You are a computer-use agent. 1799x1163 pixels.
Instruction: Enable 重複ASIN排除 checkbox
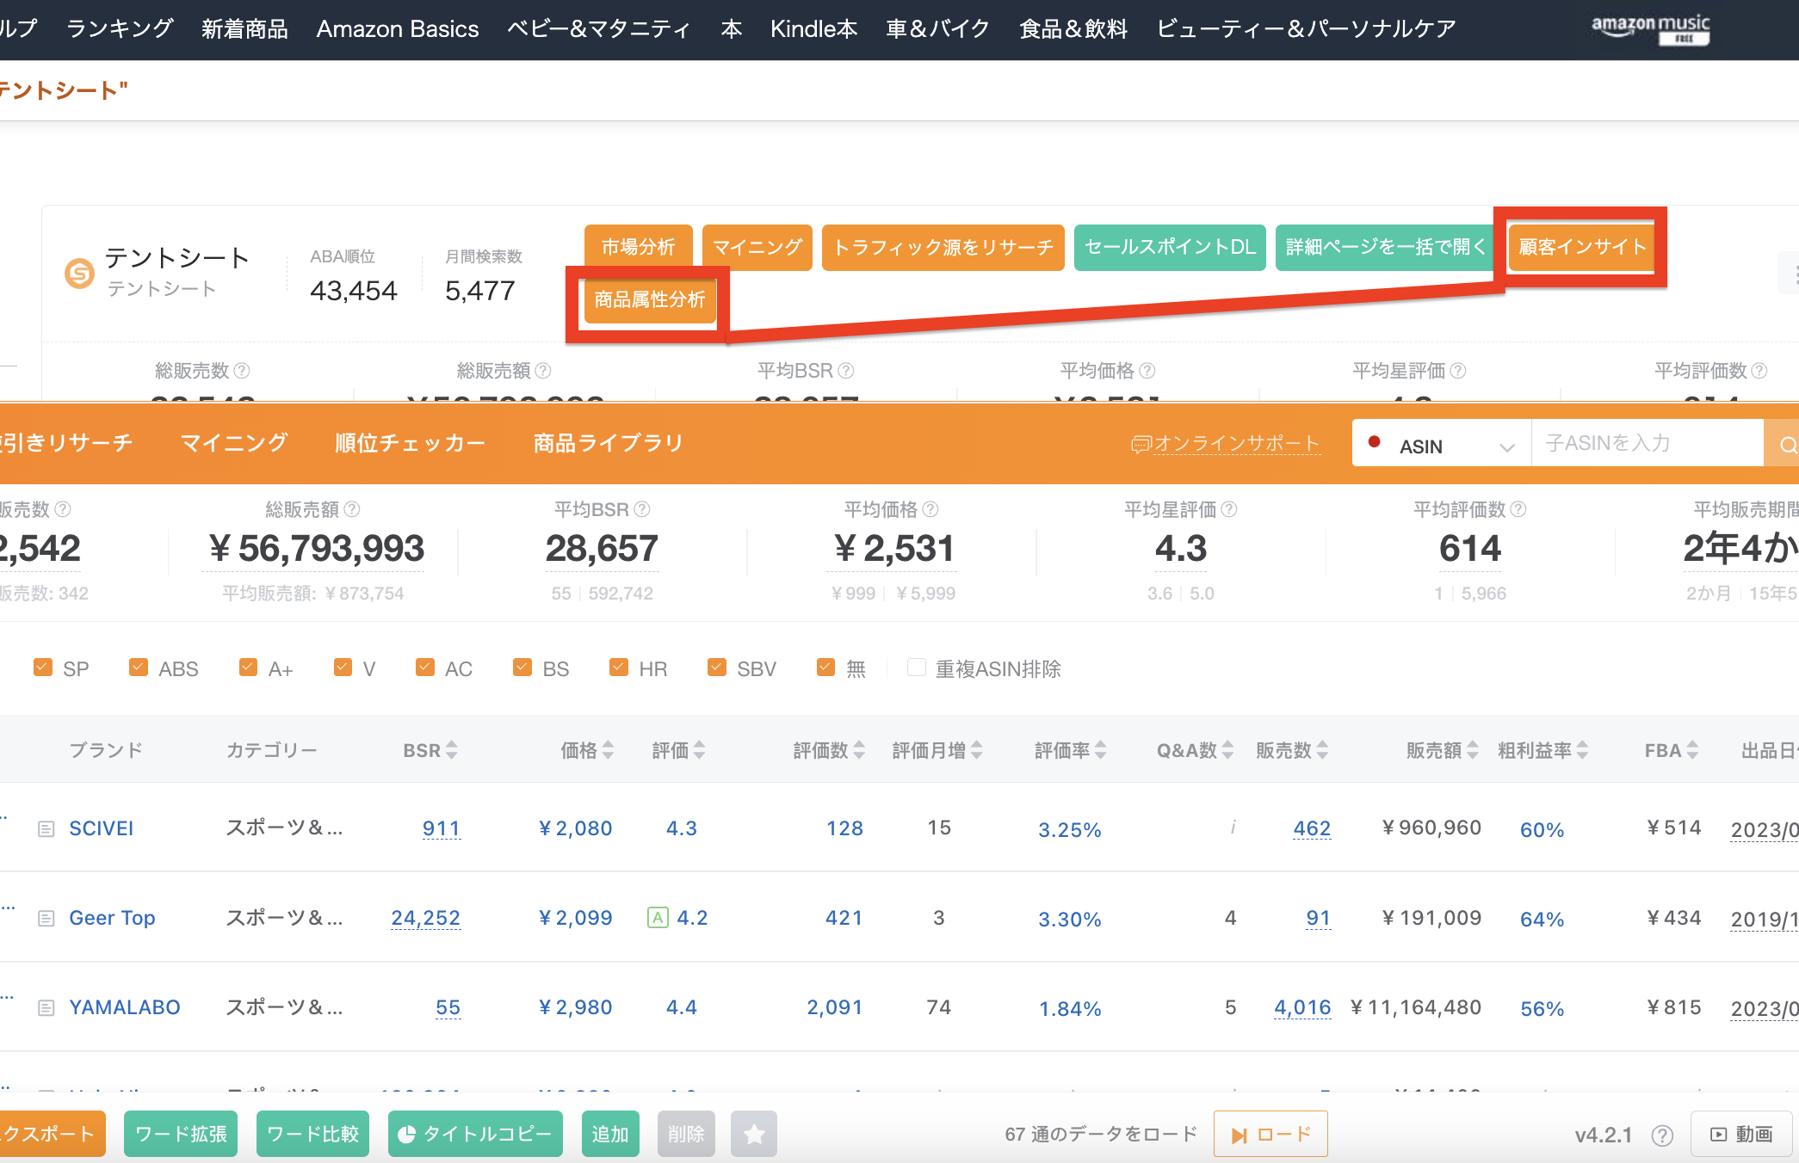tap(917, 668)
